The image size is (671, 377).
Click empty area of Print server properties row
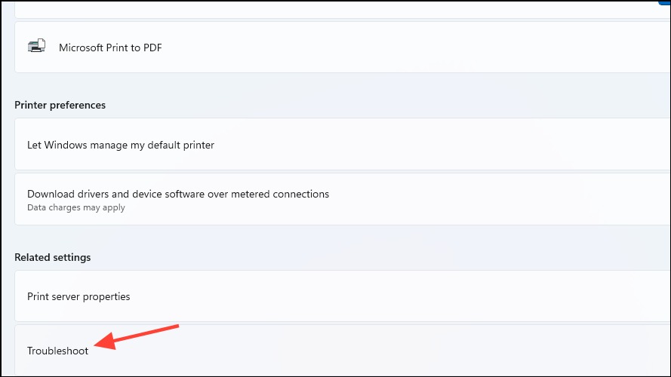385,296
